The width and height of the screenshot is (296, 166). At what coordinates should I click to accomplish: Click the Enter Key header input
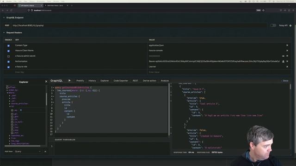coord(80,72)
